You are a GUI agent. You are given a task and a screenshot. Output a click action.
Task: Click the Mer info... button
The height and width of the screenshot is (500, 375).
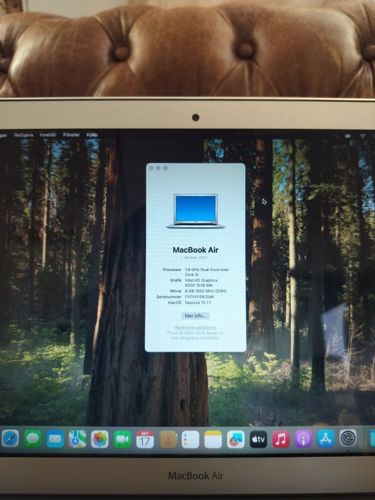click(x=196, y=316)
